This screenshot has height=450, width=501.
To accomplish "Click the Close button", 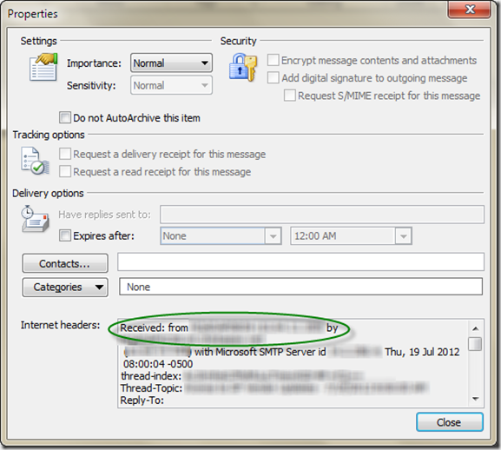I will click(x=450, y=422).
